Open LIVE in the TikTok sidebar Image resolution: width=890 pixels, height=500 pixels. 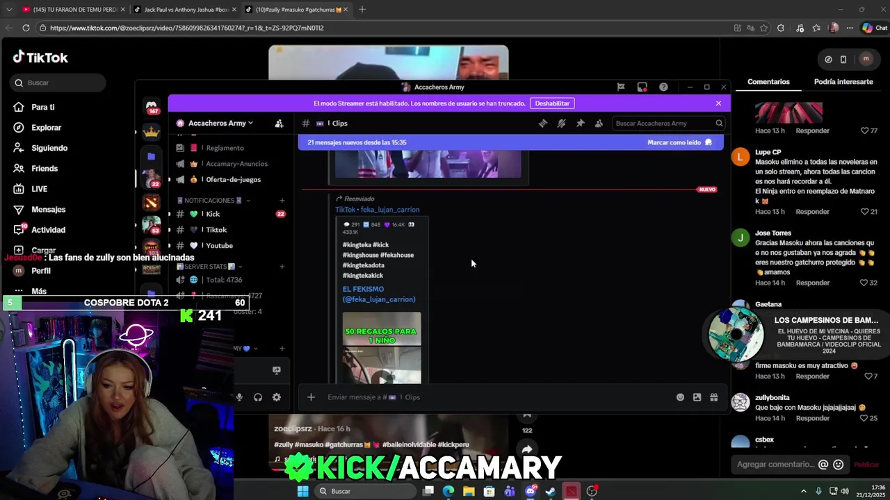coord(39,189)
